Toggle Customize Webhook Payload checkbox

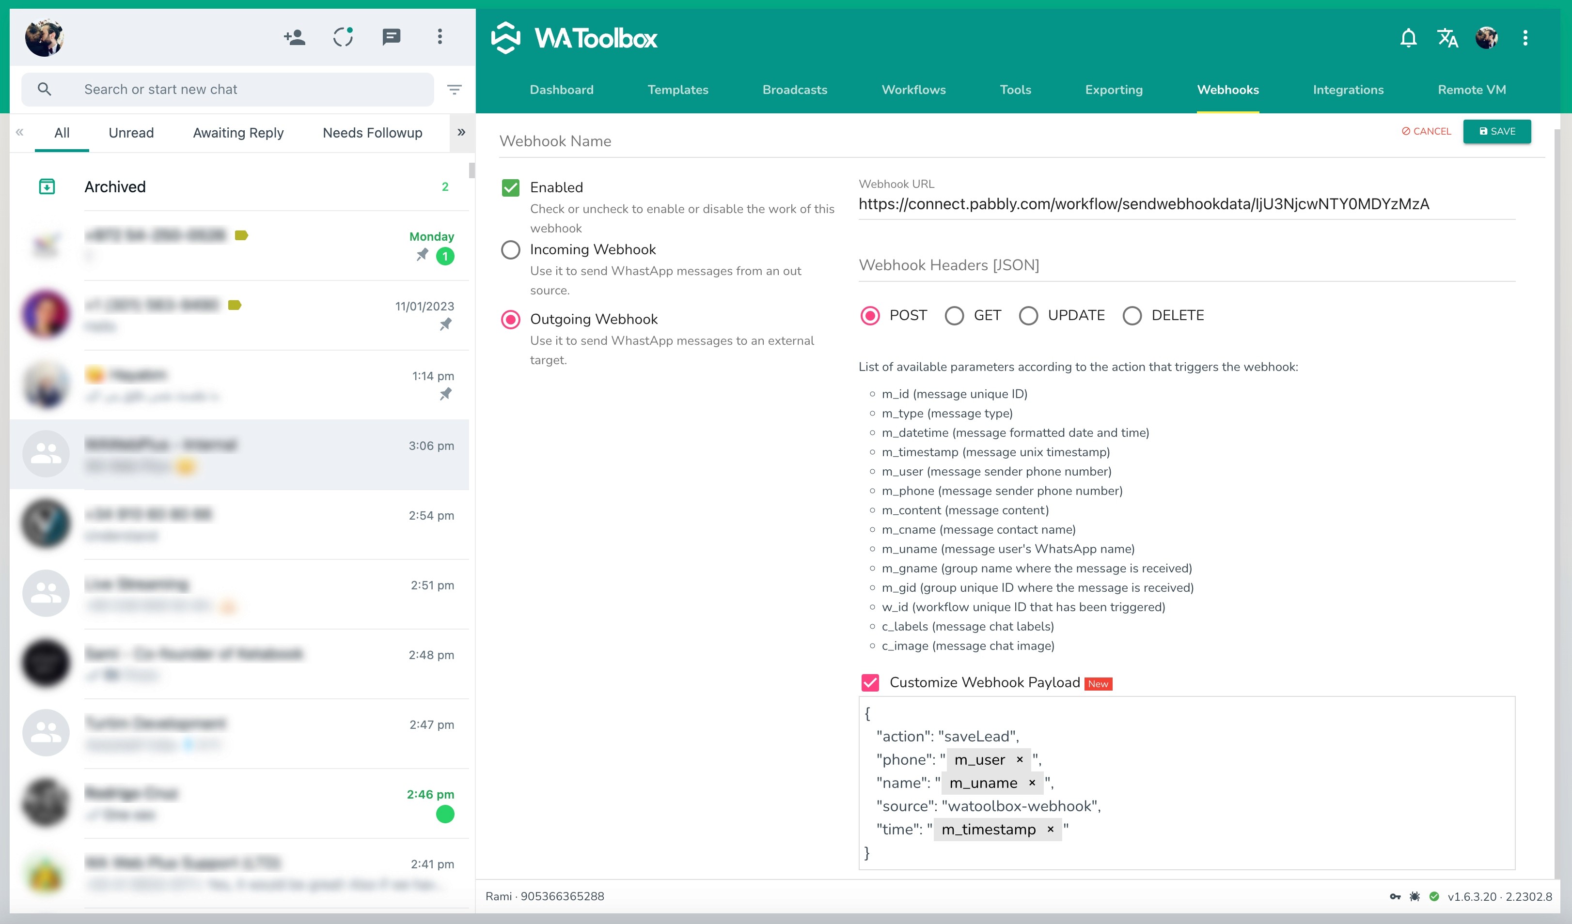pyautogui.click(x=870, y=683)
